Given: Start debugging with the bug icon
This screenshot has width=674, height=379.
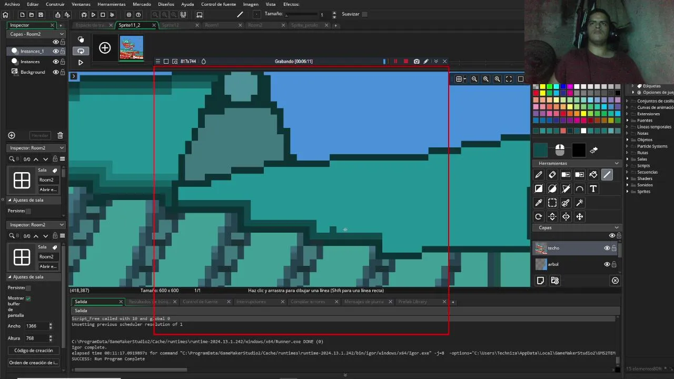Looking at the screenshot, I should [84, 15].
